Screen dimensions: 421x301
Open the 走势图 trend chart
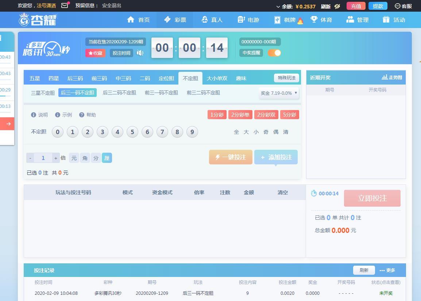[392, 77]
